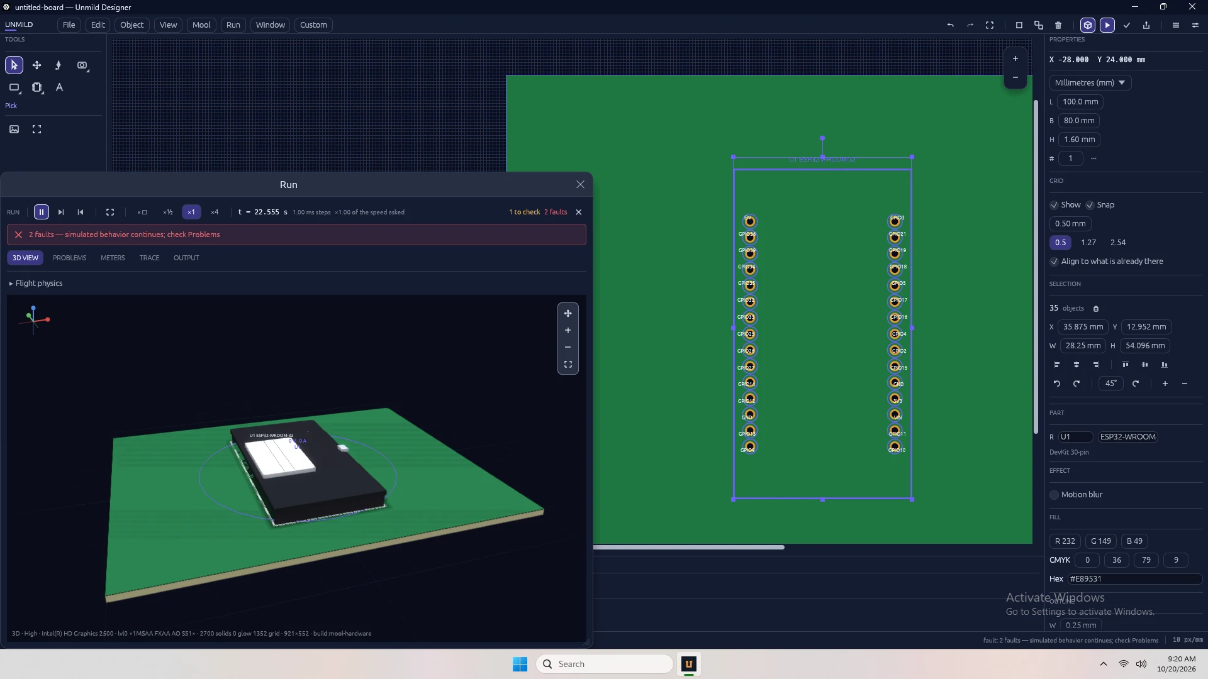Dismiss the red faults banner
The height and width of the screenshot is (679, 1208).
point(18,235)
